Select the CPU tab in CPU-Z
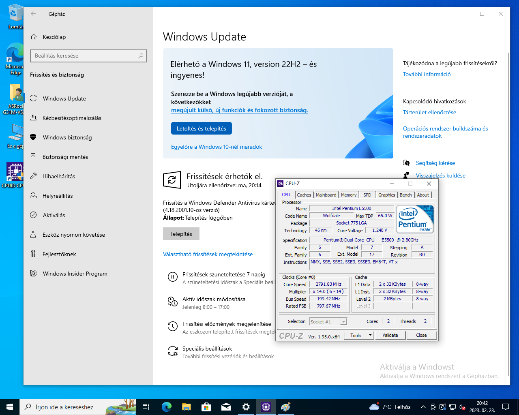Viewport: 519px width, 415px height. (x=286, y=195)
